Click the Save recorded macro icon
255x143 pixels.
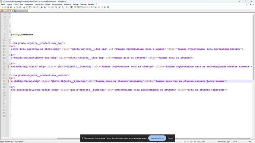[x=108, y=7]
